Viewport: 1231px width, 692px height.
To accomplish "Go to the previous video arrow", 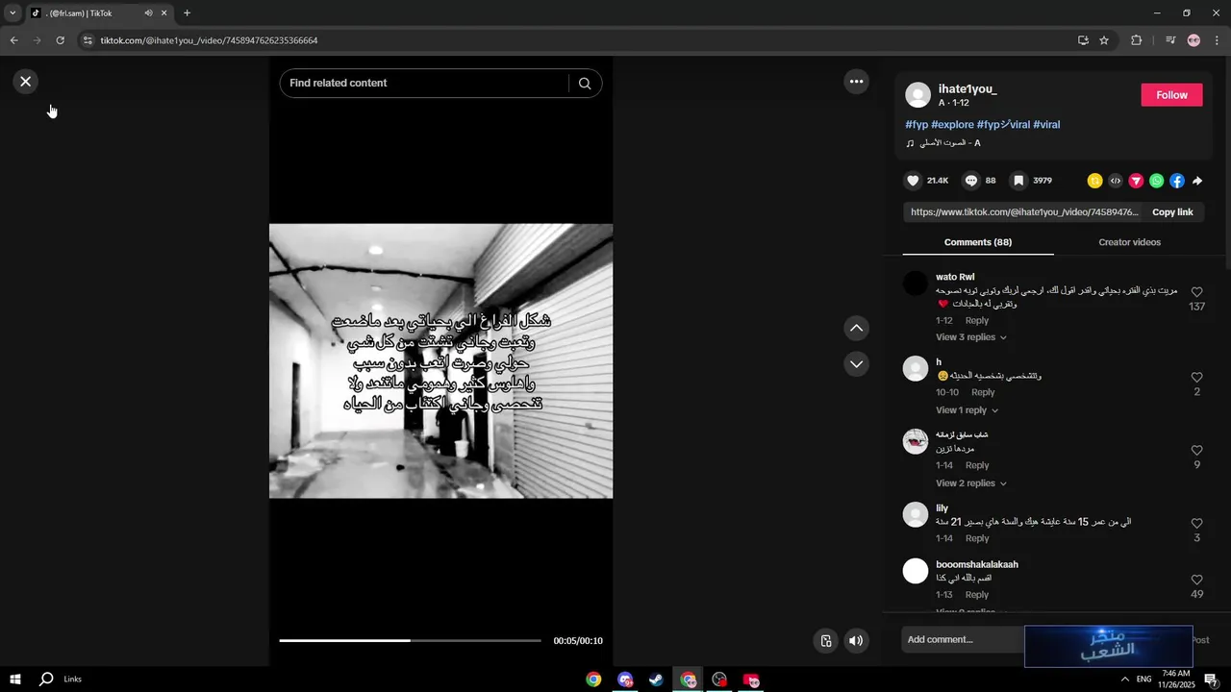I will tap(856, 329).
